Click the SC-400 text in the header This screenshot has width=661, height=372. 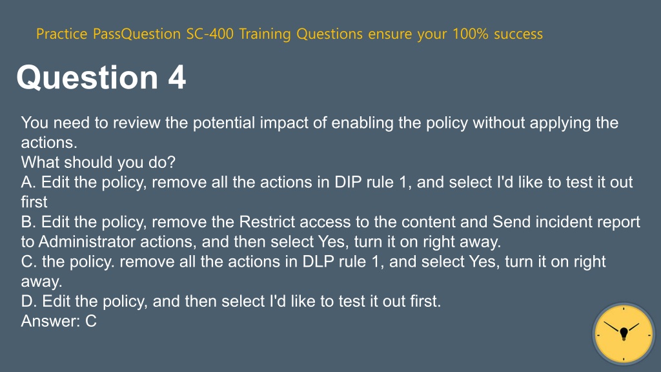click(x=210, y=34)
